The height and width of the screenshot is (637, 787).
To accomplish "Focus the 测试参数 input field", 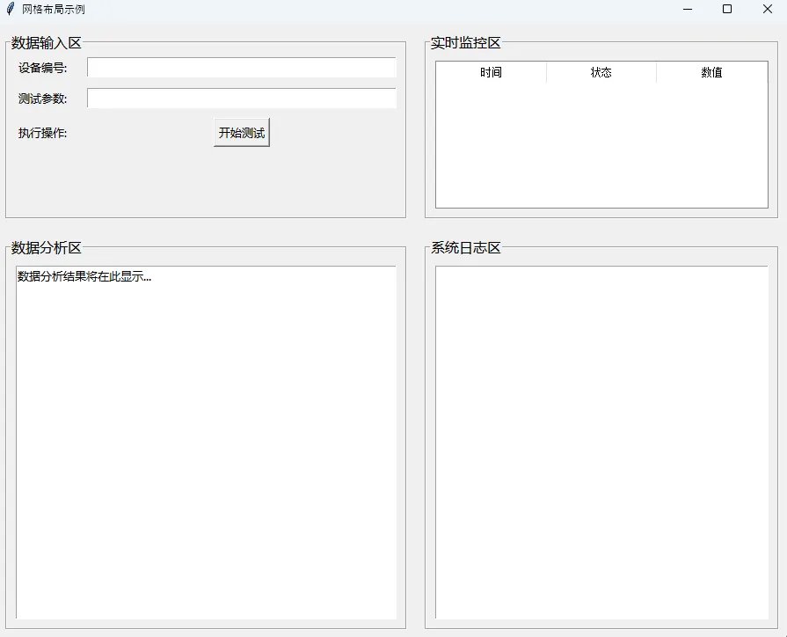I will [x=241, y=99].
